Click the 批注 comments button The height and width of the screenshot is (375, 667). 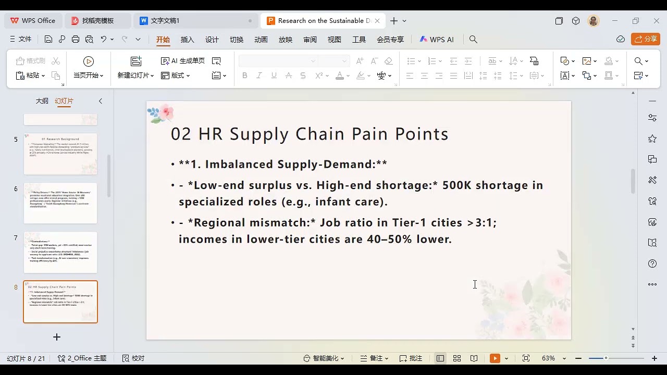coord(411,358)
